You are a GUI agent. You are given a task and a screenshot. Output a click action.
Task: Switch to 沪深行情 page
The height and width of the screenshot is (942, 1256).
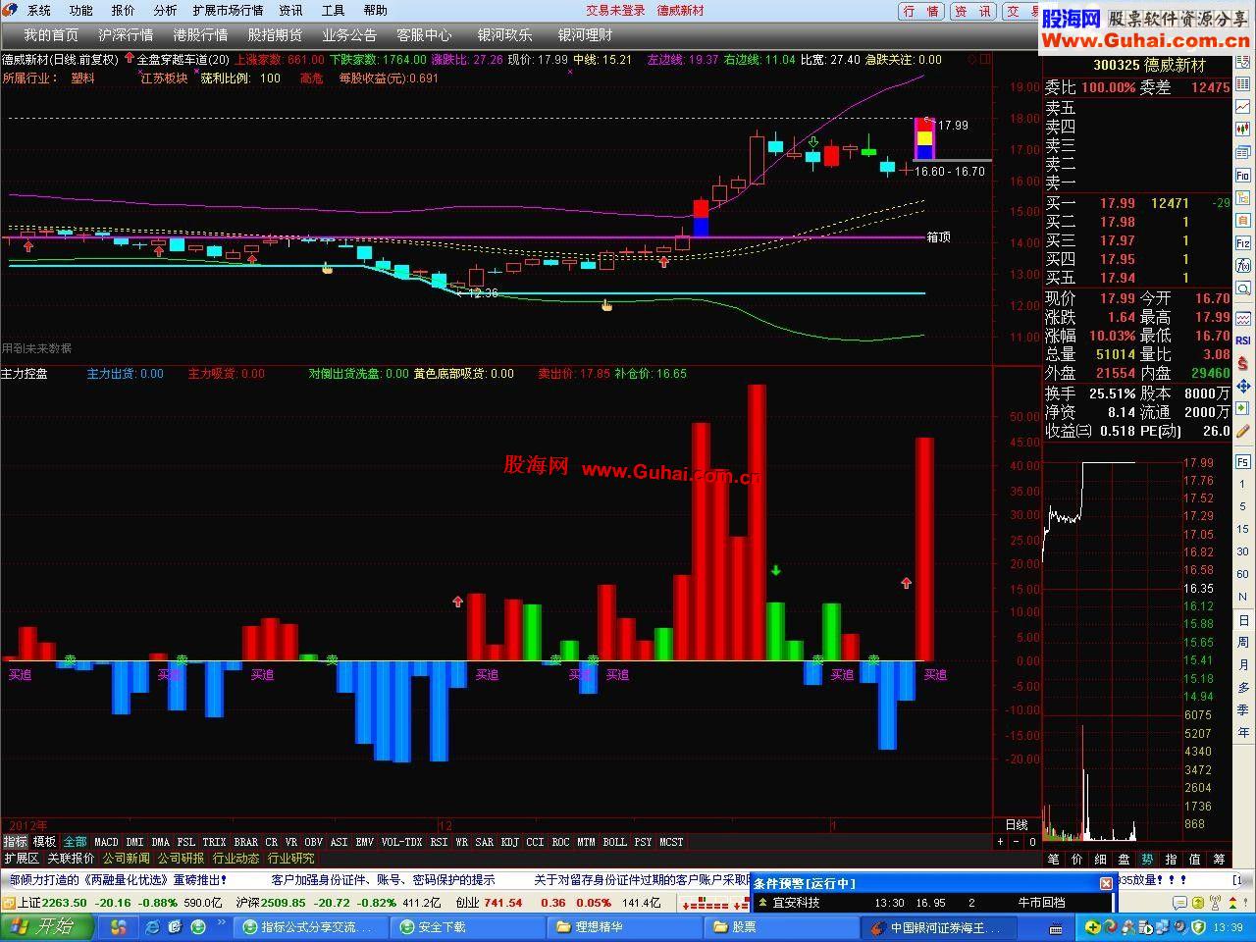(126, 34)
